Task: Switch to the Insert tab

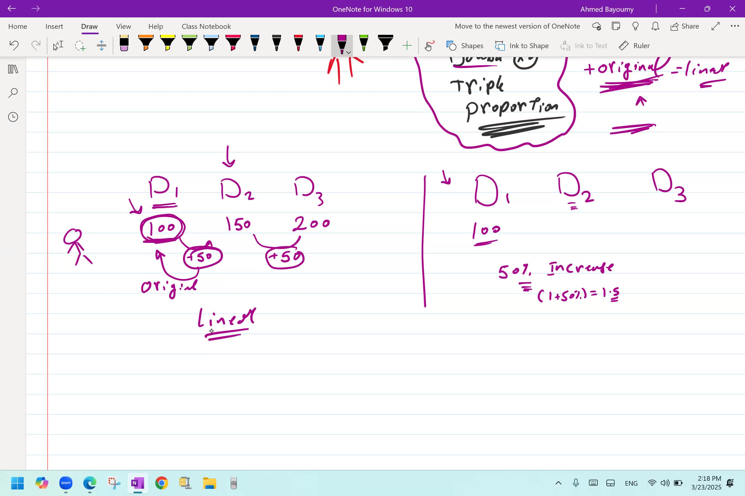Action: (54, 26)
